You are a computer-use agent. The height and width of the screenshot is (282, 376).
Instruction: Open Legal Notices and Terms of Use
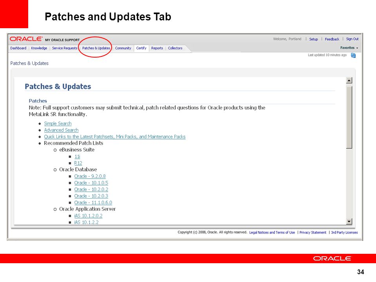(272, 232)
